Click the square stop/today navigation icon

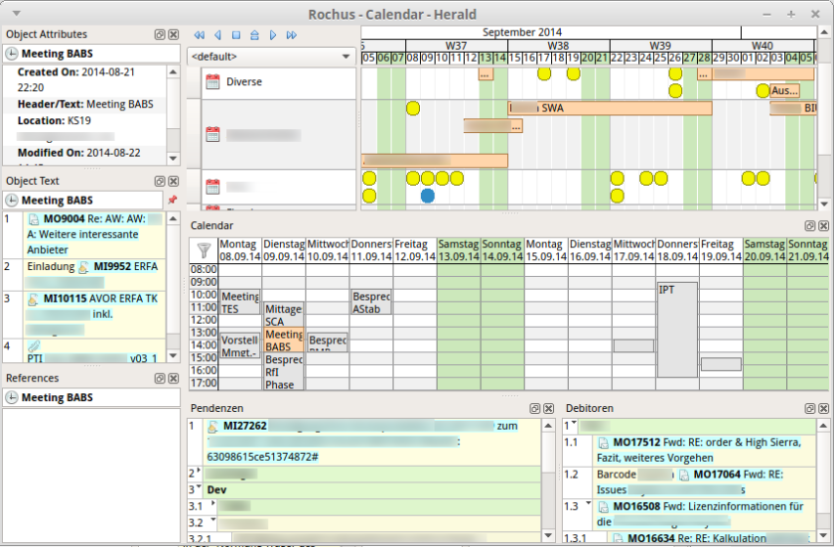tap(236, 35)
